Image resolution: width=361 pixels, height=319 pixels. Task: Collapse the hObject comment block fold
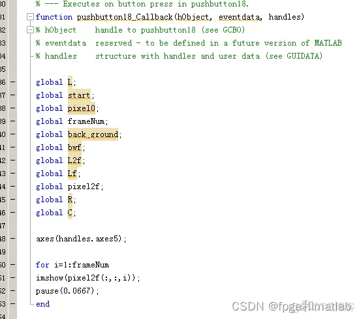[30, 30]
